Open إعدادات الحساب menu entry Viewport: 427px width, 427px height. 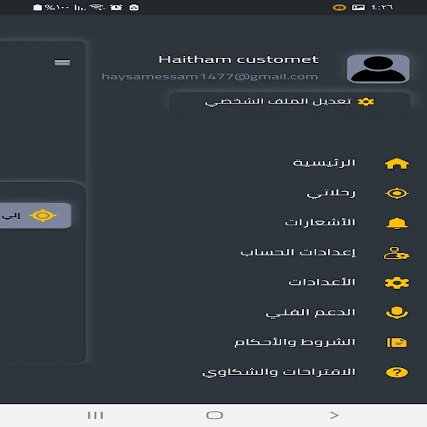(x=298, y=252)
